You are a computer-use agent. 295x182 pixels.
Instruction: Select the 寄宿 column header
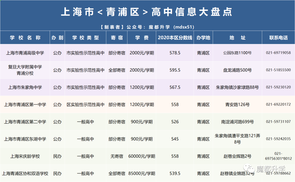[x=117, y=38]
